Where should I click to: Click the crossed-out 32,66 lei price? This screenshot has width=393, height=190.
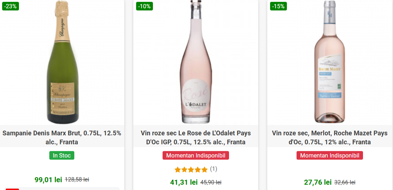pos(345,182)
